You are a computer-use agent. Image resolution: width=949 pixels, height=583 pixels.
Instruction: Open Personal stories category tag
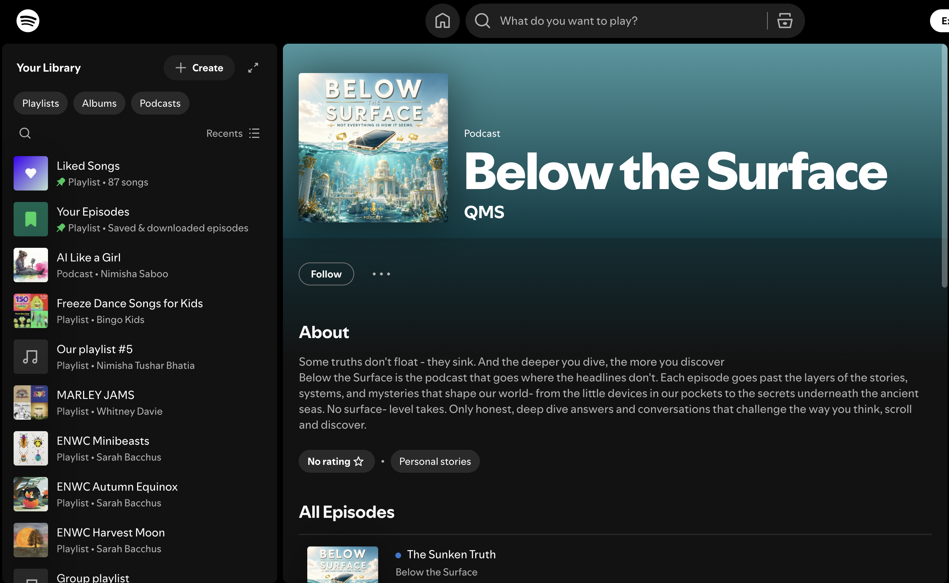(x=435, y=462)
